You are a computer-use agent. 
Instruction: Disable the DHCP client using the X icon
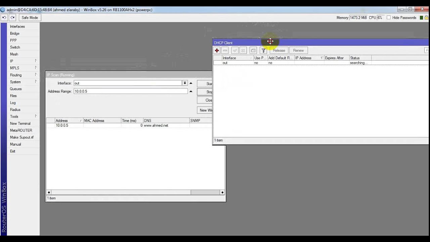[x=243, y=50]
